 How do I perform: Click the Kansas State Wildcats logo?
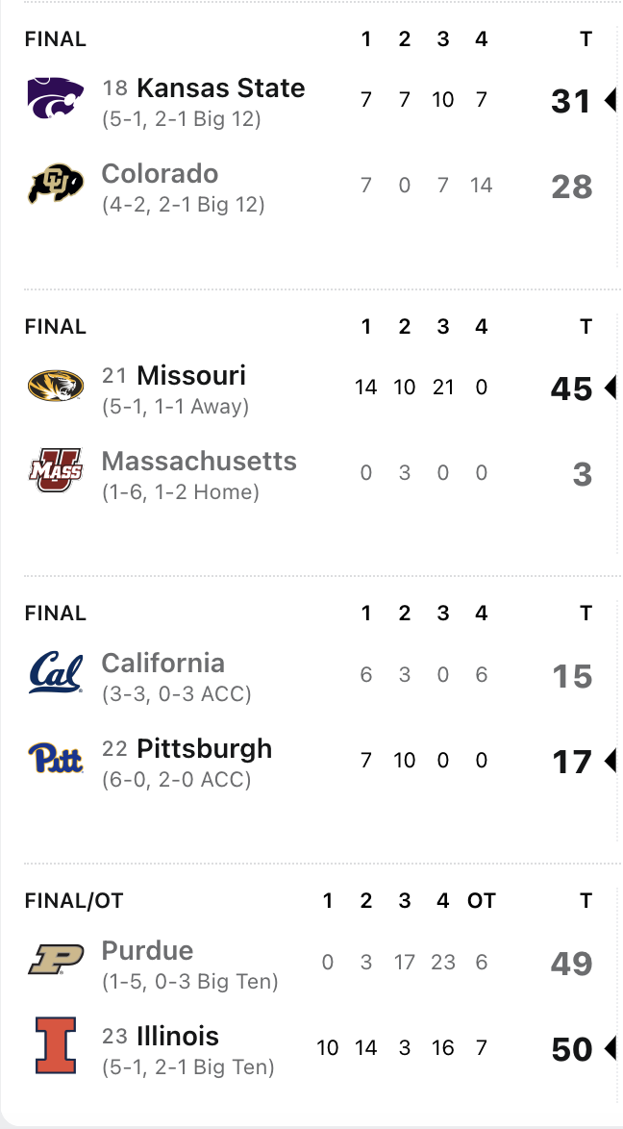pyautogui.click(x=56, y=99)
